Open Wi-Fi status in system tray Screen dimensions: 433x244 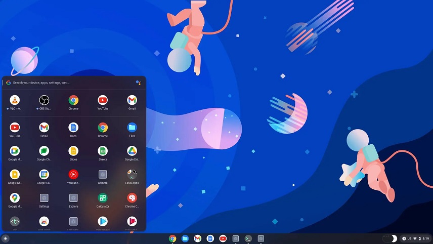pyautogui.click(x=415, y=238)
